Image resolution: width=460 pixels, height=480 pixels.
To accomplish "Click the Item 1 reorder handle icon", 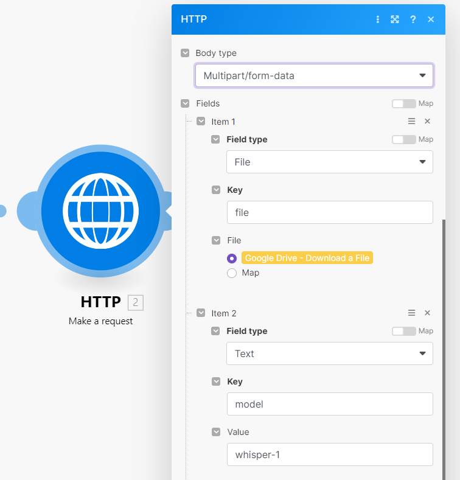I will pos(411,121).
